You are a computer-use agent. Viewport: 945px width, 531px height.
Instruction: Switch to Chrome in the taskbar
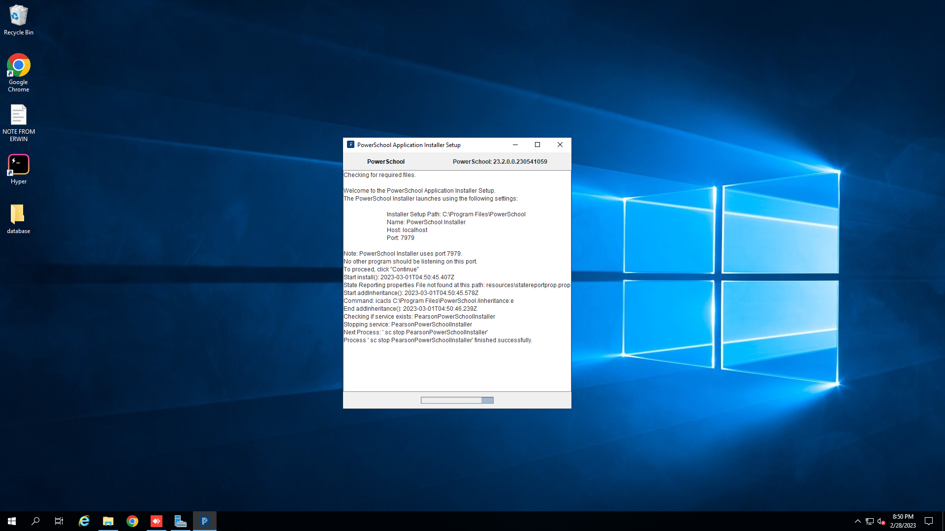pos(132,521)
